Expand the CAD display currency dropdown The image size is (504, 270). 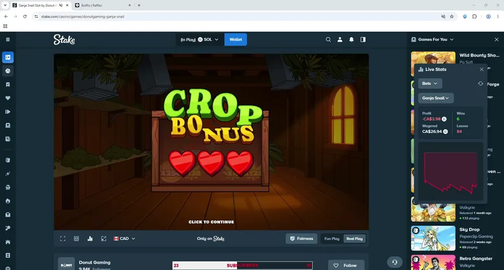coord(124,238)
